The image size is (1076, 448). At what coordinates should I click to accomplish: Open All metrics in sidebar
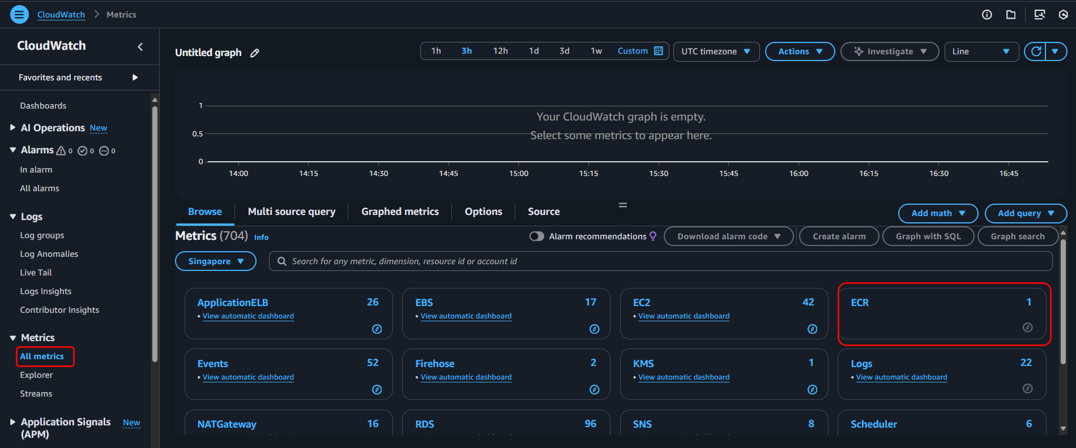[42, 356]
